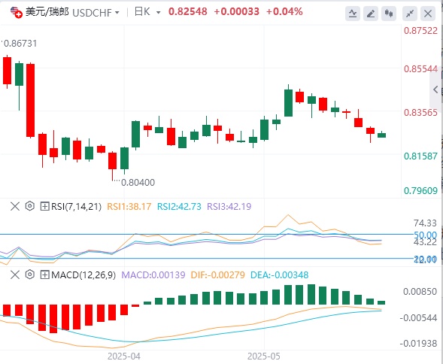Toggle the MACD panel plus box
The height and width of the screenshot is (364, 443).
(x=44, y=275)
